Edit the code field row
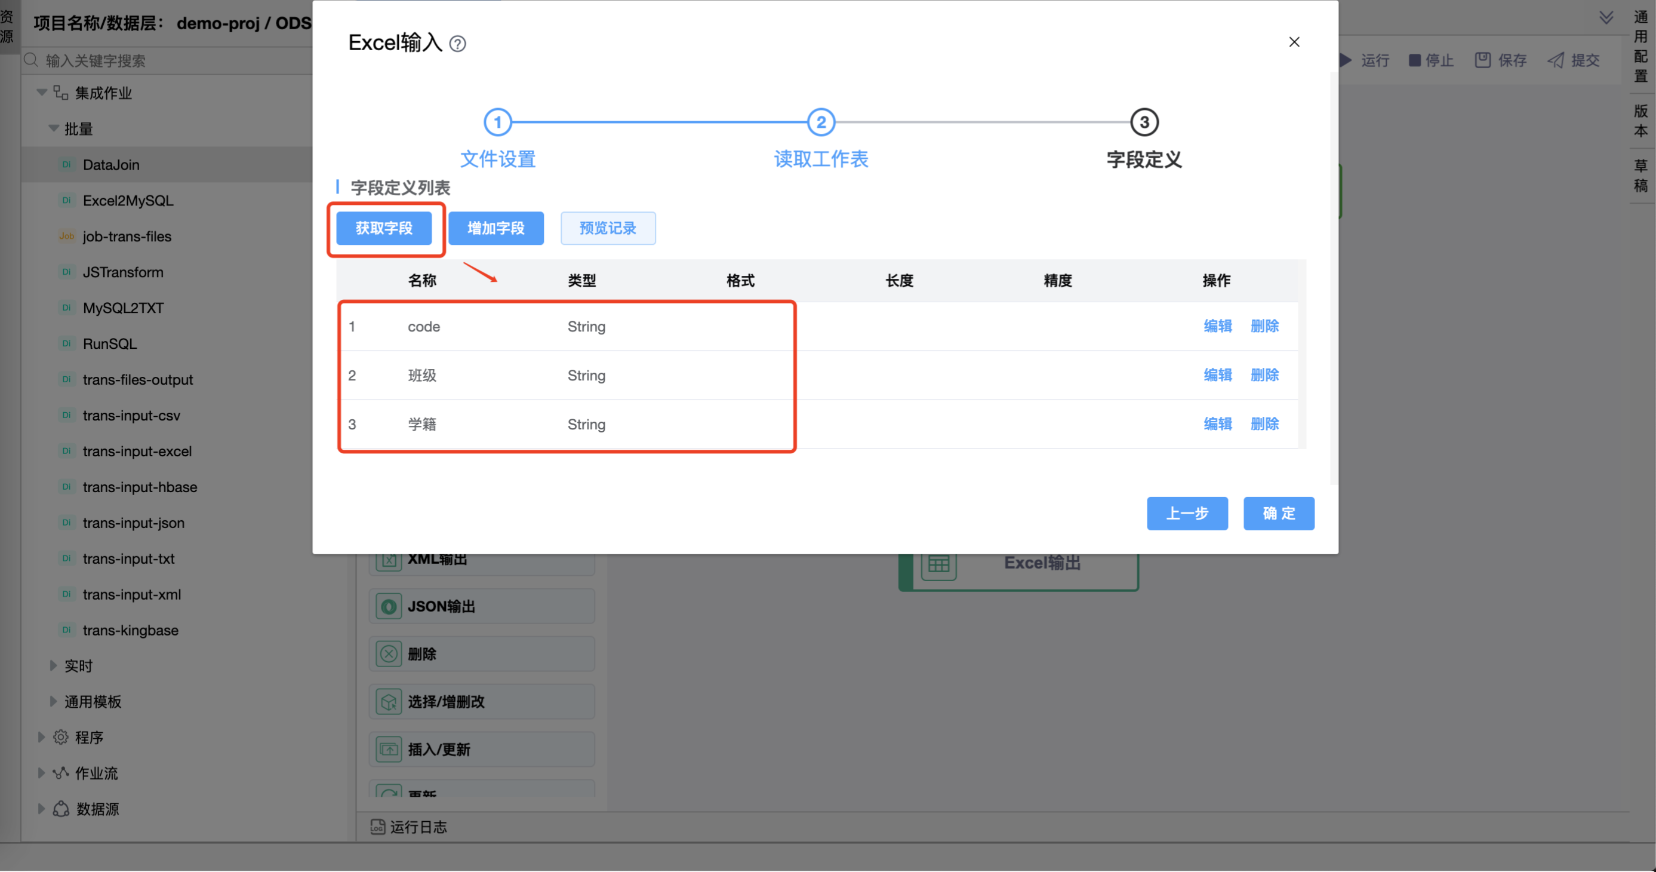The image size is (1656, 872). [x=1217, y=326]
